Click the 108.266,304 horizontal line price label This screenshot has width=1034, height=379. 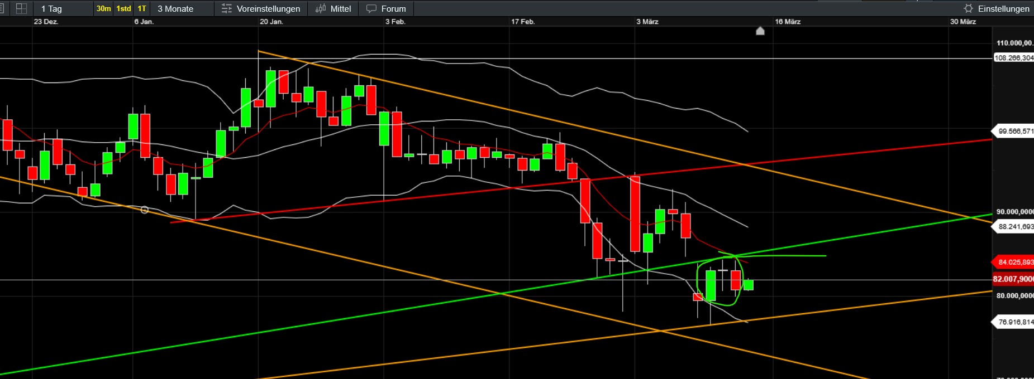[x=1013, y=58]
